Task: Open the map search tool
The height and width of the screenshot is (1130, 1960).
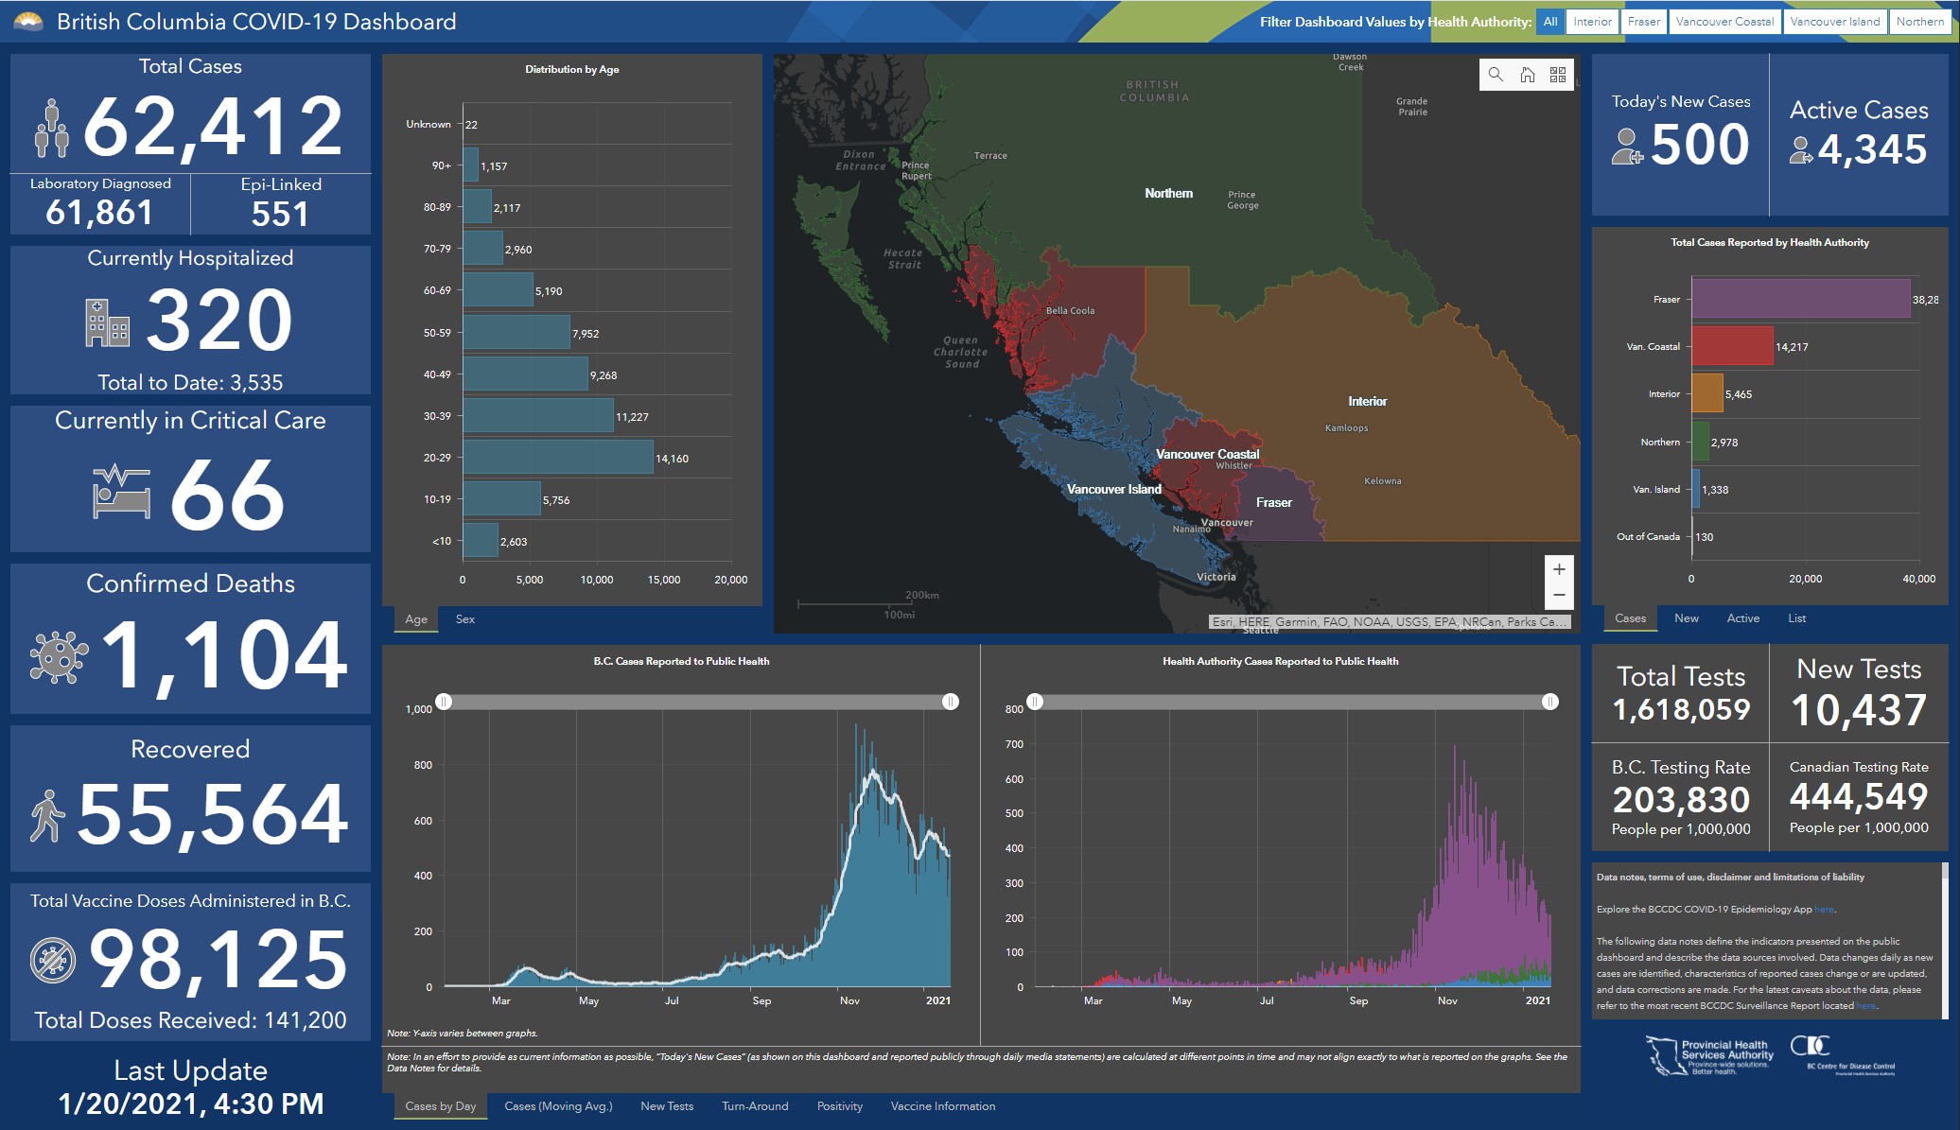Action: click(x=1496, y=75)
